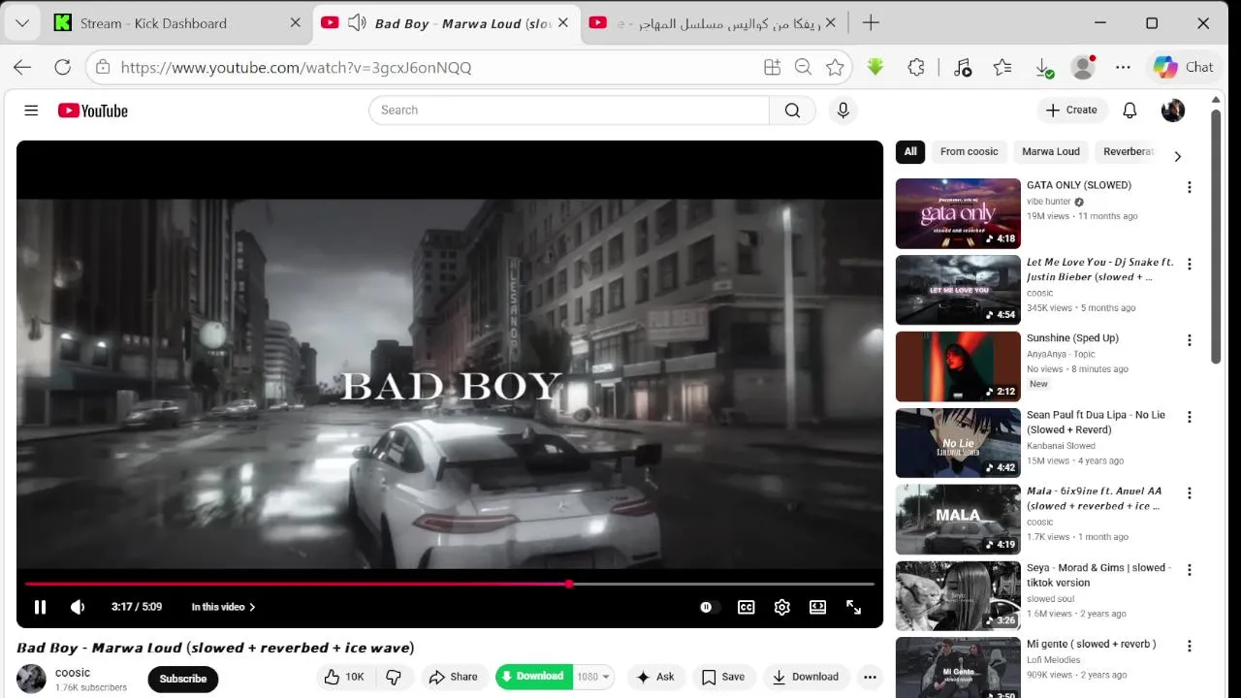Image resolution: width=1241 pixels, height=698 pixels.
Task: Select the 'All' filter chip
Action: 910,151
